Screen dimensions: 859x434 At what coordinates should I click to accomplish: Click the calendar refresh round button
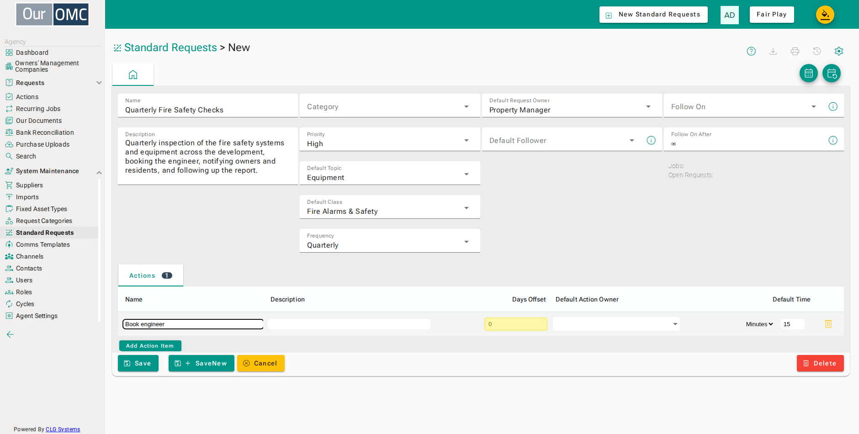[832, 73]
